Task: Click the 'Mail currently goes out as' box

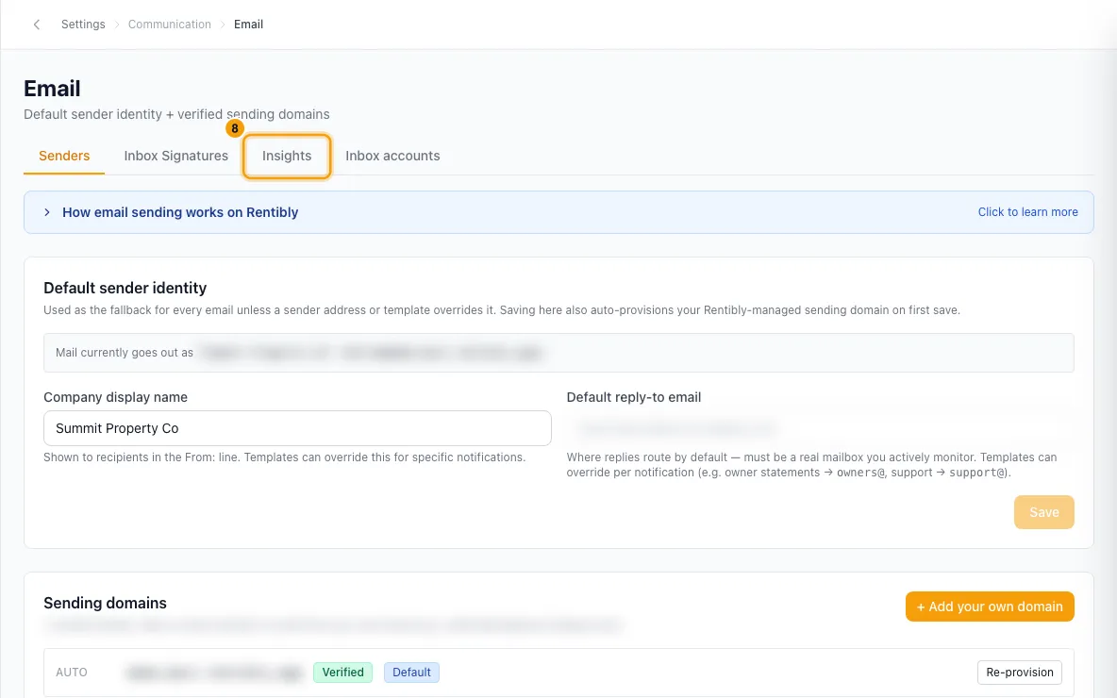Action: (558, 353)
